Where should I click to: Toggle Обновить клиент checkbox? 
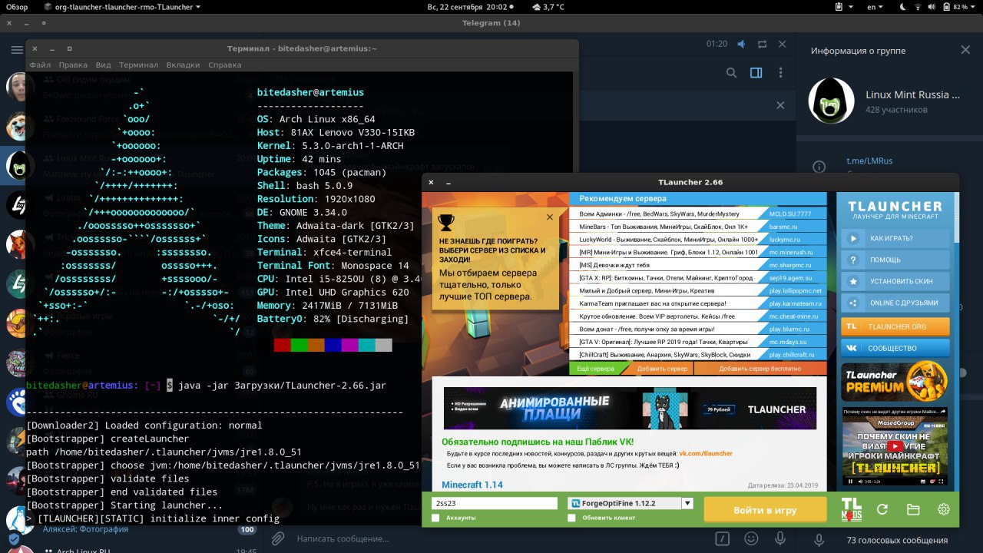pyautogui.click(x=571, y=518)
